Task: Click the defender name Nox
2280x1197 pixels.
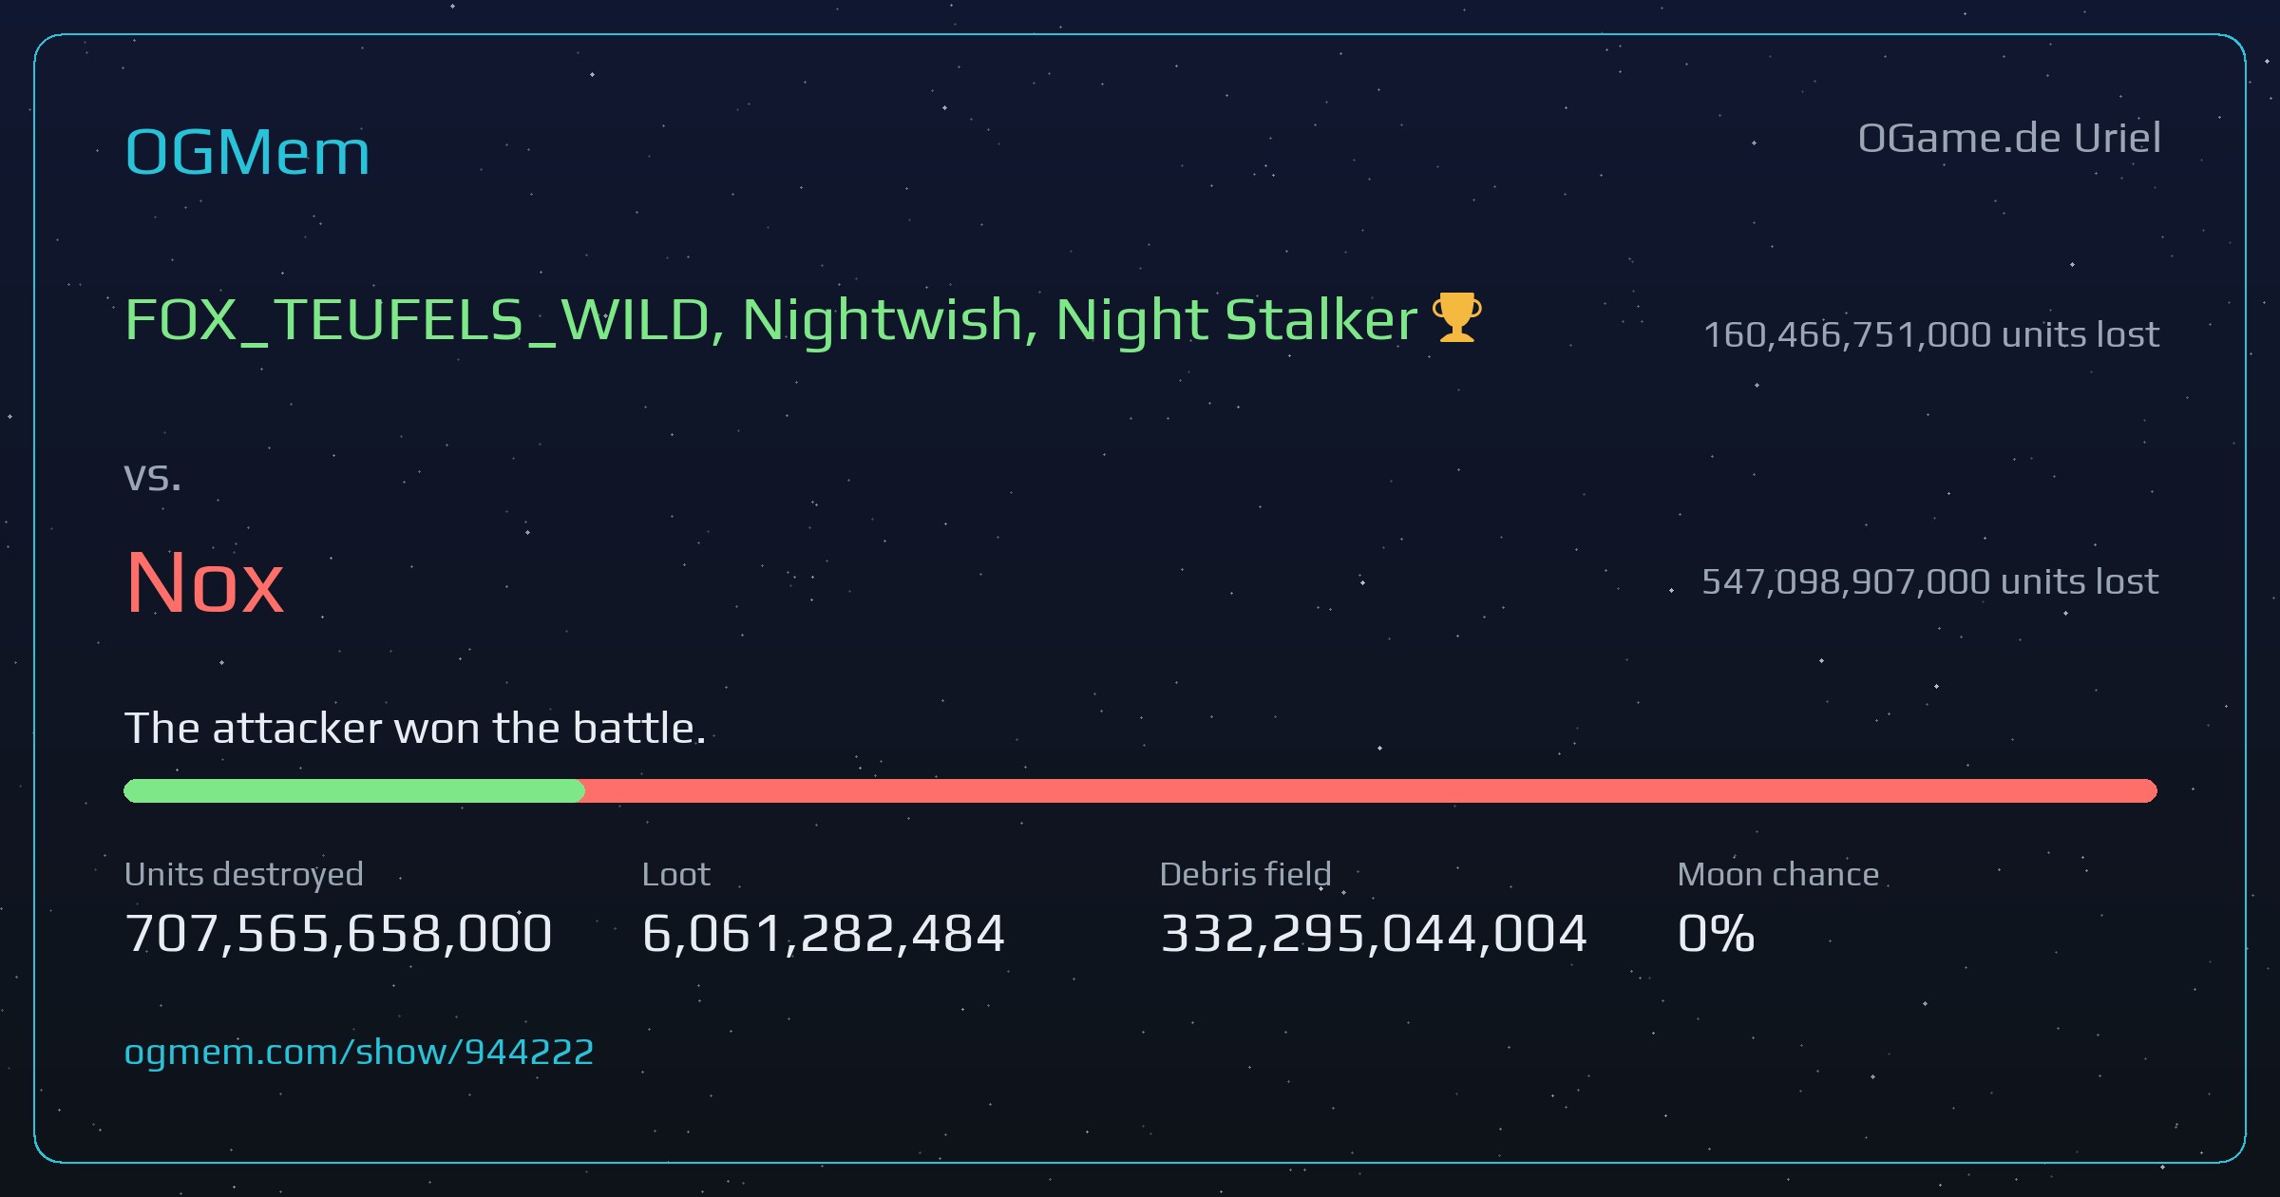Action: pos(204,582)
